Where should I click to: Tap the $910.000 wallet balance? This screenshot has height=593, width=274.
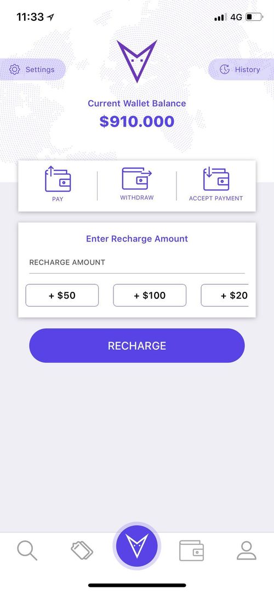point(137,122)
